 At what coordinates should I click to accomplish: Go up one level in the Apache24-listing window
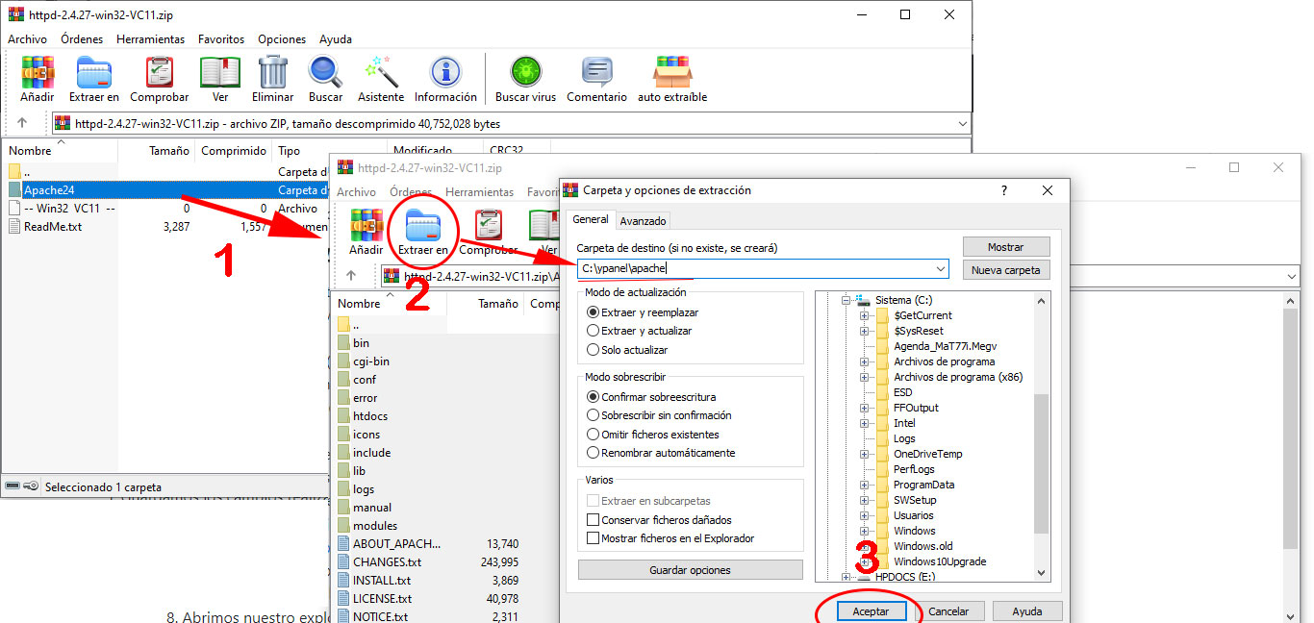[22, 123]
